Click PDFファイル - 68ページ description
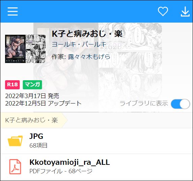 click(x=61, y=171)
